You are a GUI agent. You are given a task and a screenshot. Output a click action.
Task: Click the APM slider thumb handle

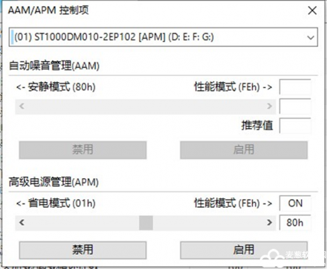click(x=146, y=223)
